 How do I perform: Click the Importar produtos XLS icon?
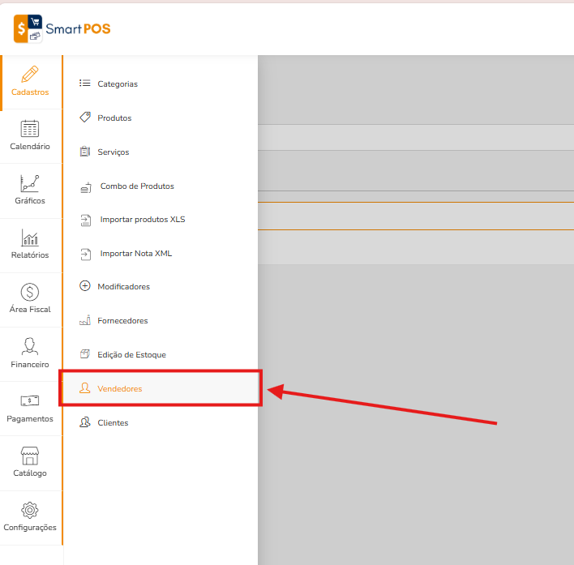click(86, 220)
